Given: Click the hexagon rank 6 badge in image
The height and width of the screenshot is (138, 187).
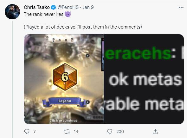Looking at the screenshot, I should coord(65,77).
